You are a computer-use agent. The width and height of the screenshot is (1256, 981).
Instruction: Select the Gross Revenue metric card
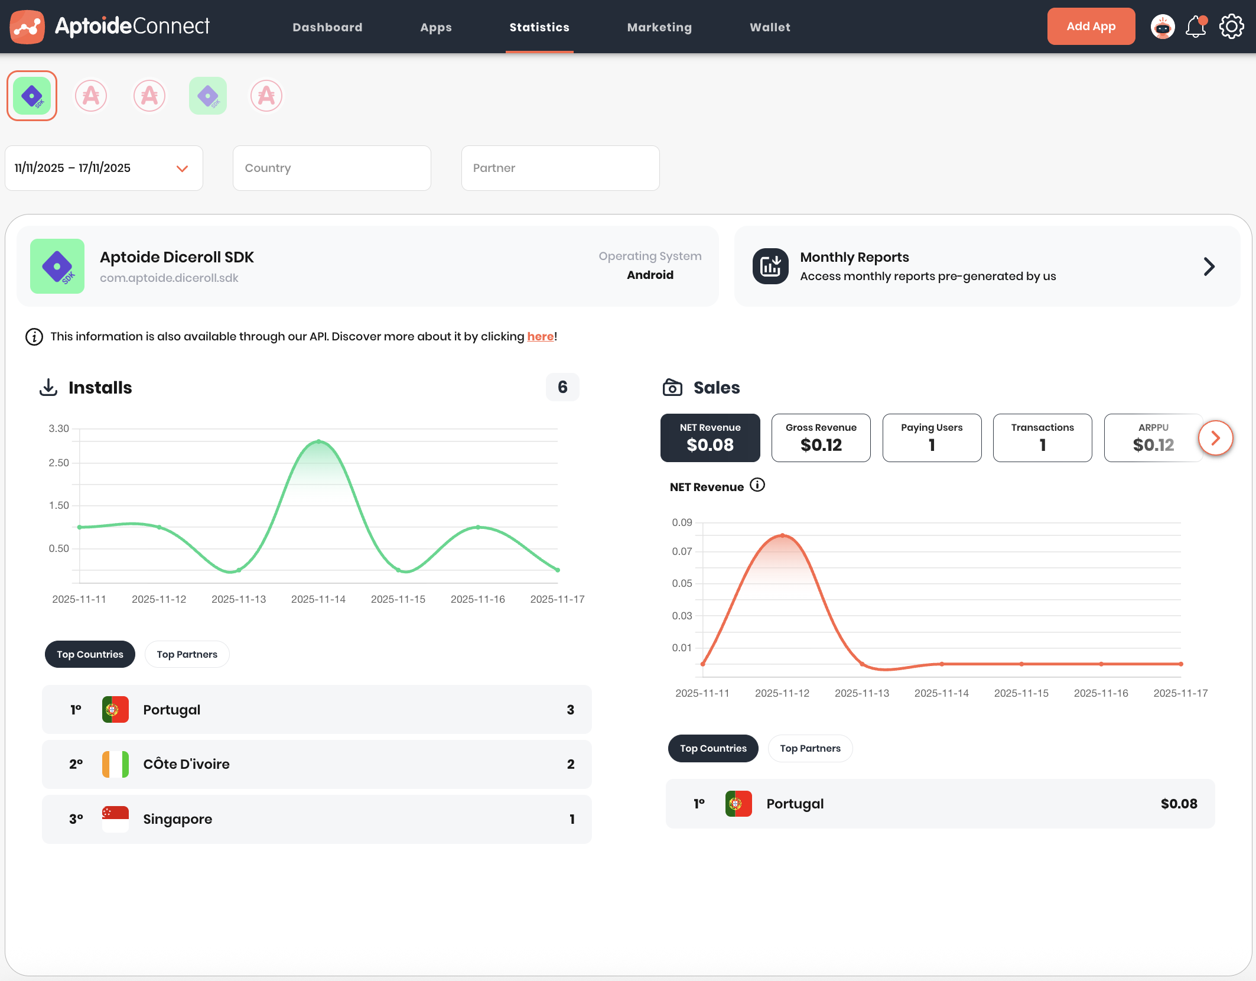click(821, 438)
